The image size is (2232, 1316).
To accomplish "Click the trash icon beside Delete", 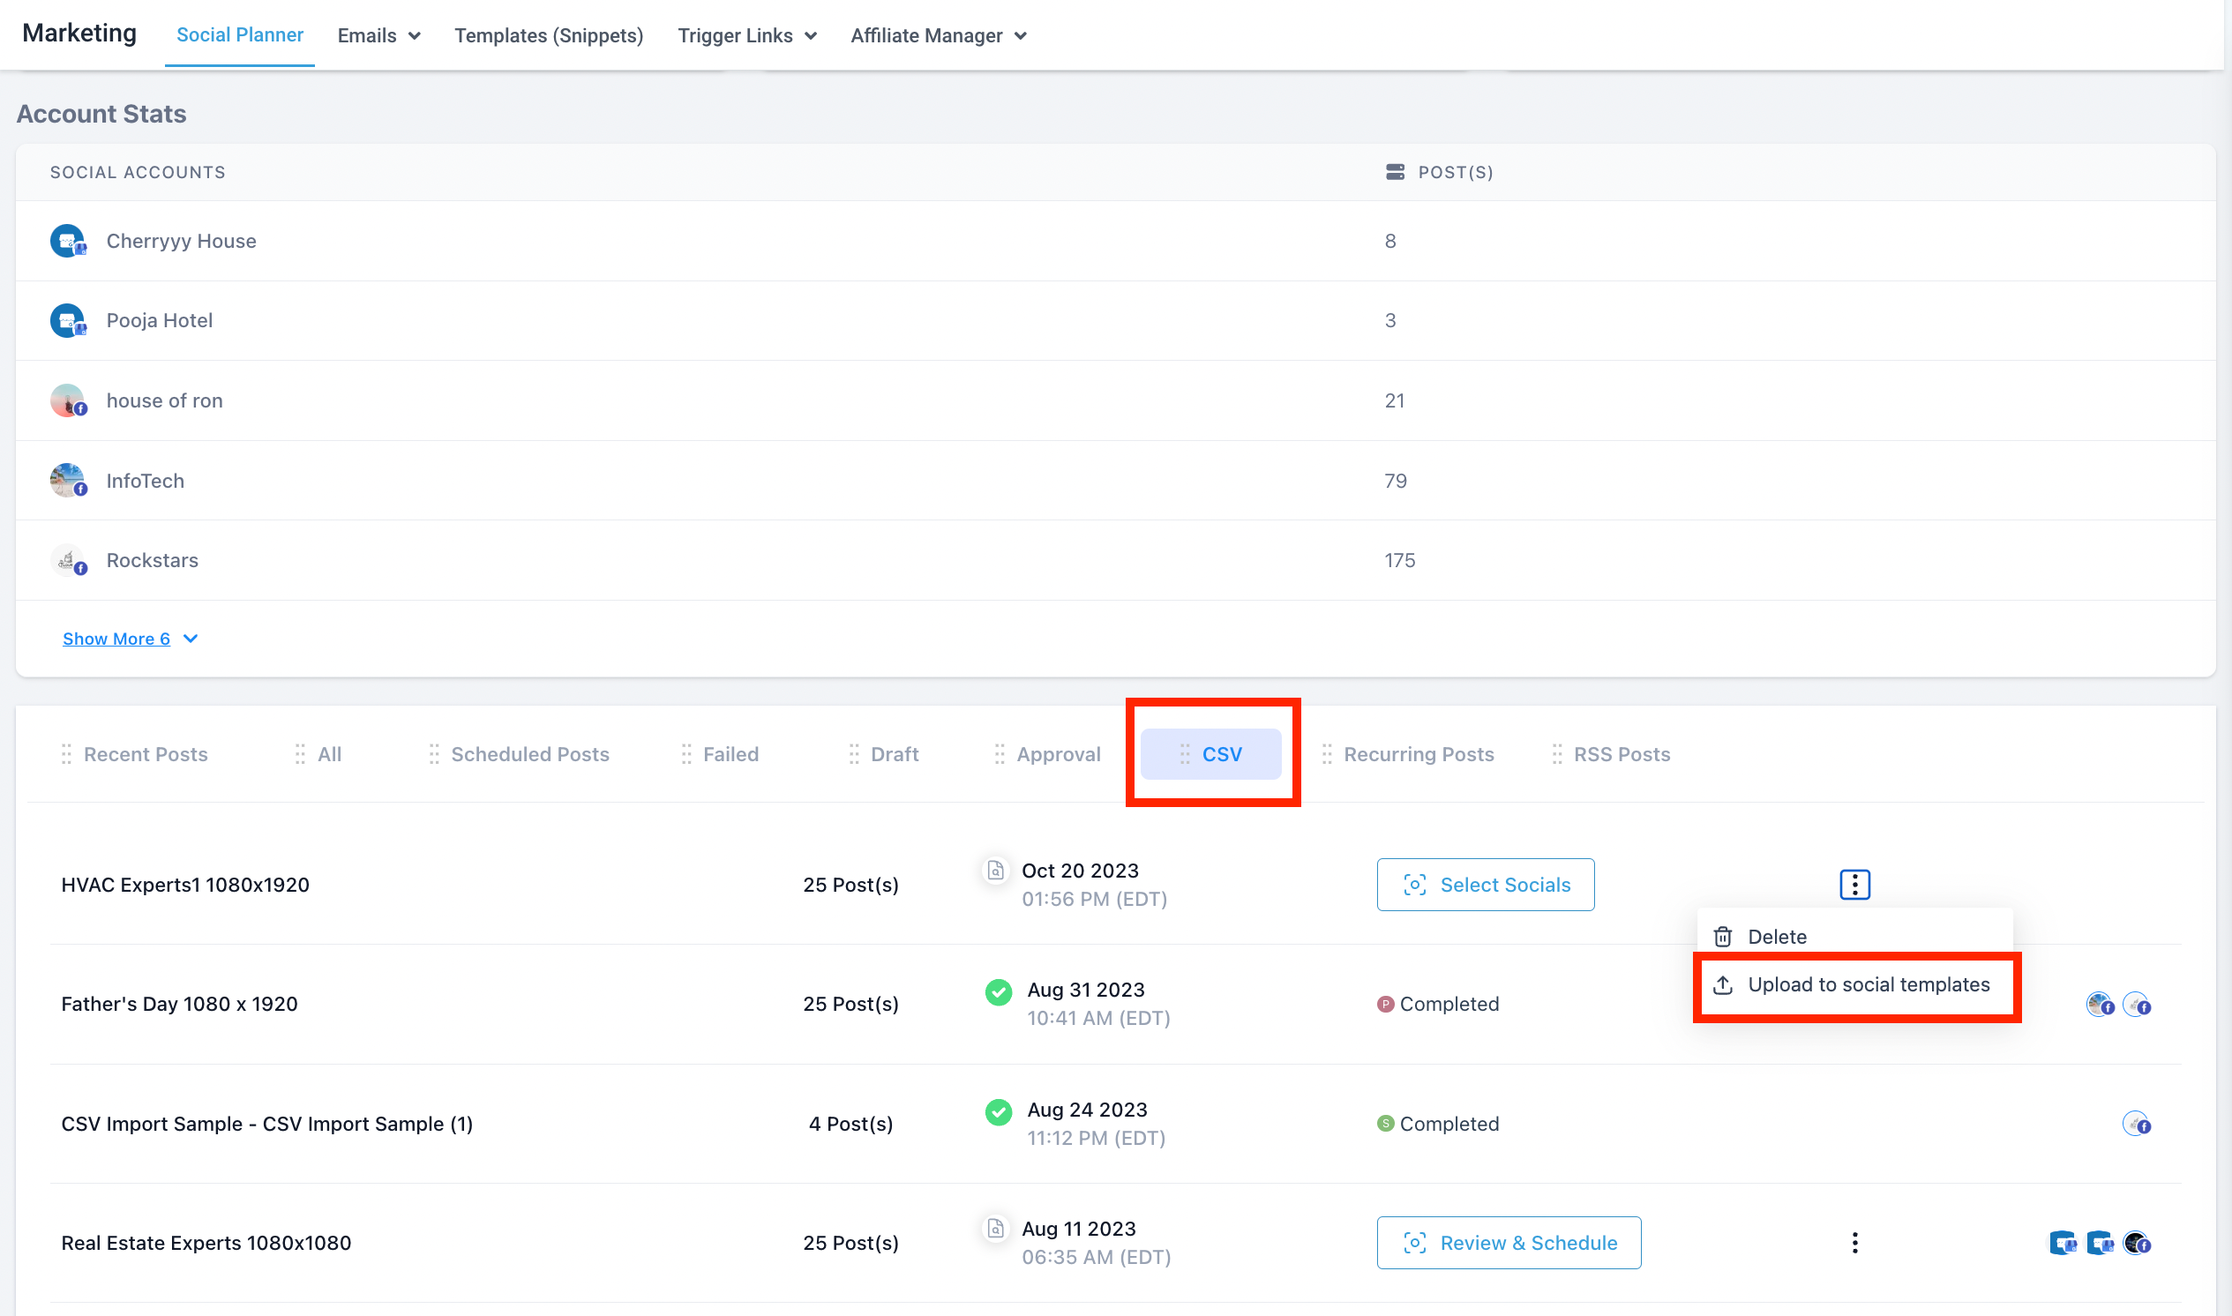I will tap(1723, 937).
